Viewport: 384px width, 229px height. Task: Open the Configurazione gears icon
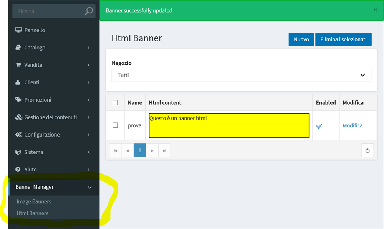click(x=18, y=135)
